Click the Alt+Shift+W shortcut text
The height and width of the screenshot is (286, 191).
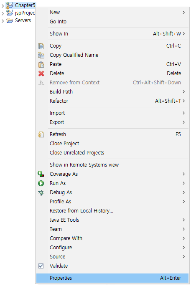tap(167, 34)
